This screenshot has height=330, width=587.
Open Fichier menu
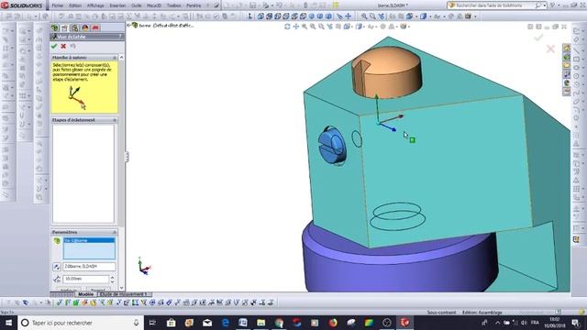click(x=58, y=5)
